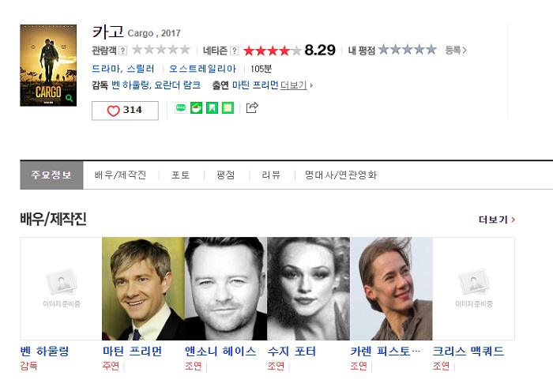Open the 명대사/연관영화 tab
Viewport: 553px width, 391px height.
click(340, 175)
